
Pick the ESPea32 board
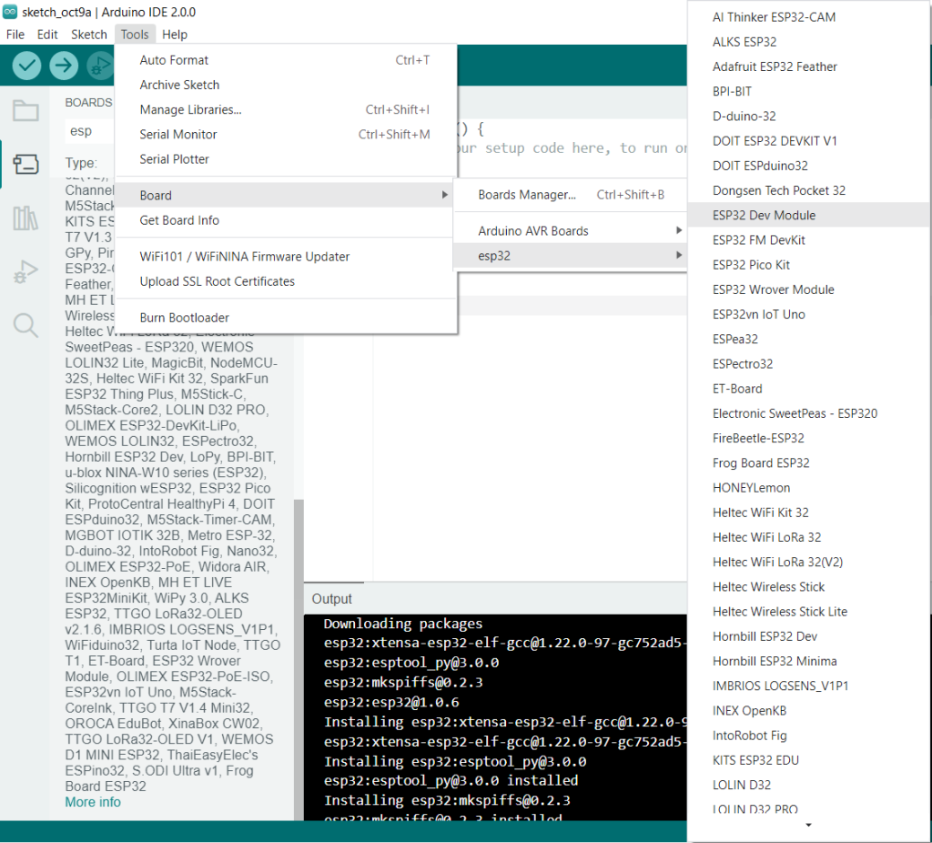coord(808,340)
